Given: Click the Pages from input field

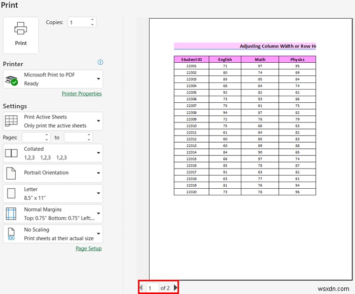Looking at the screenshot, I should click(x=33, y=138).
